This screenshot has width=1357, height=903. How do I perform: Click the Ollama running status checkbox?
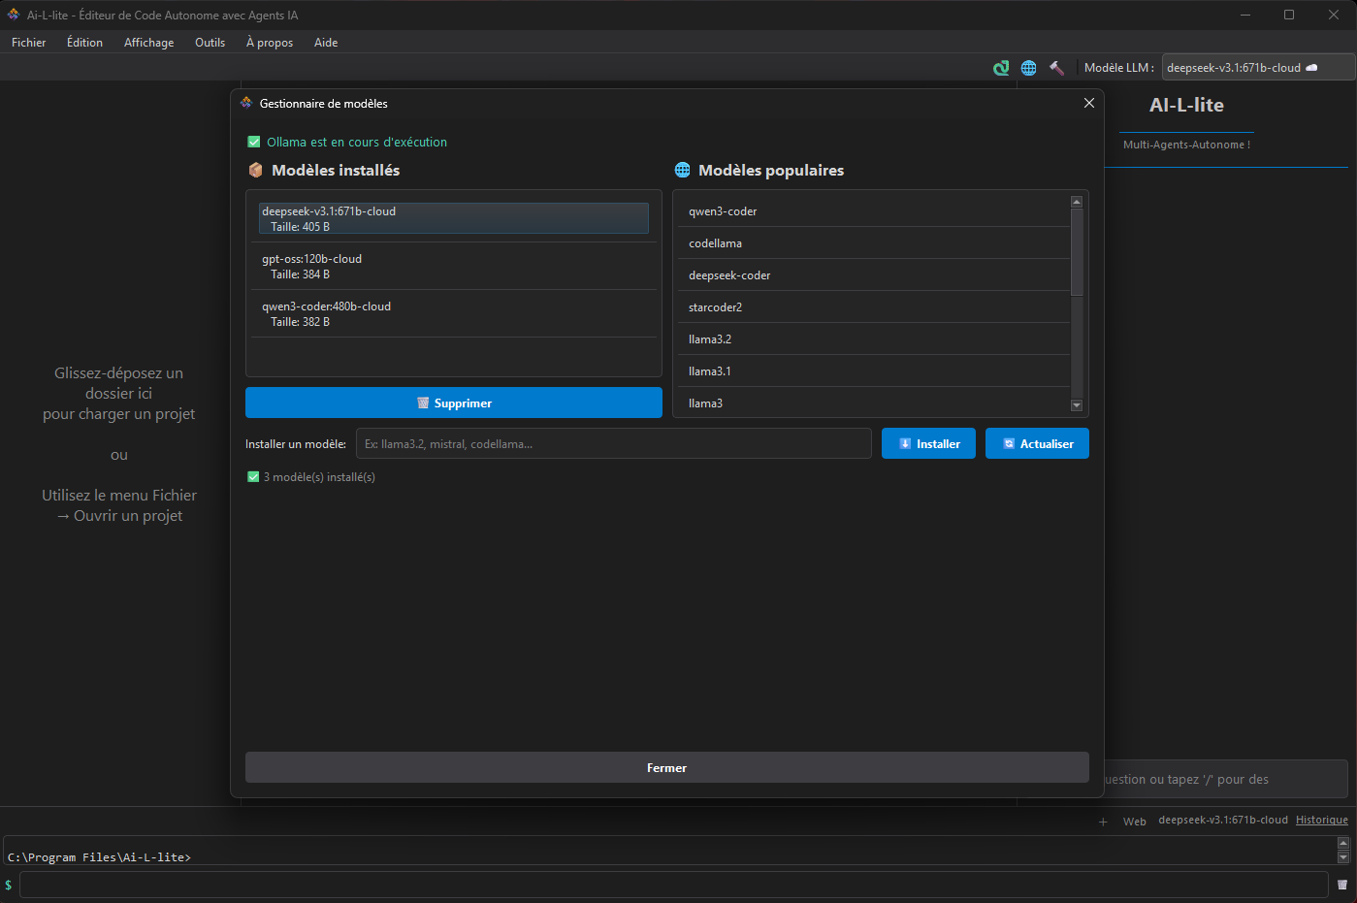[x=254, y=142]
